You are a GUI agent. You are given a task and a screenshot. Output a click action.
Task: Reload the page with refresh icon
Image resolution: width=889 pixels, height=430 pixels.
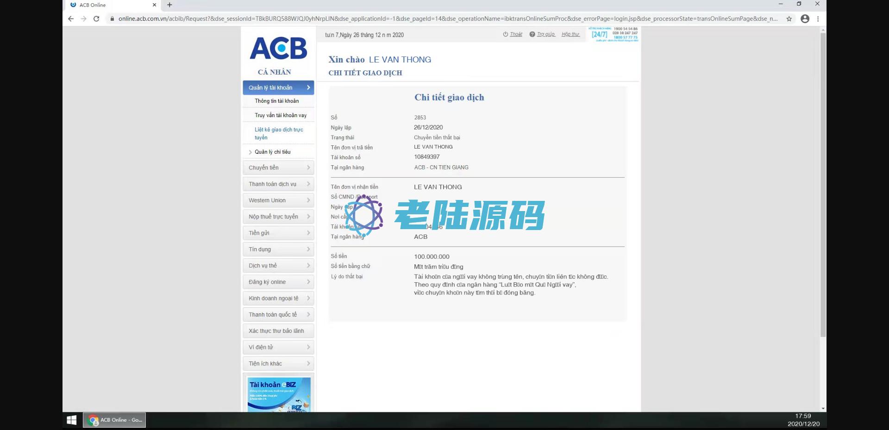click(96, 19)
